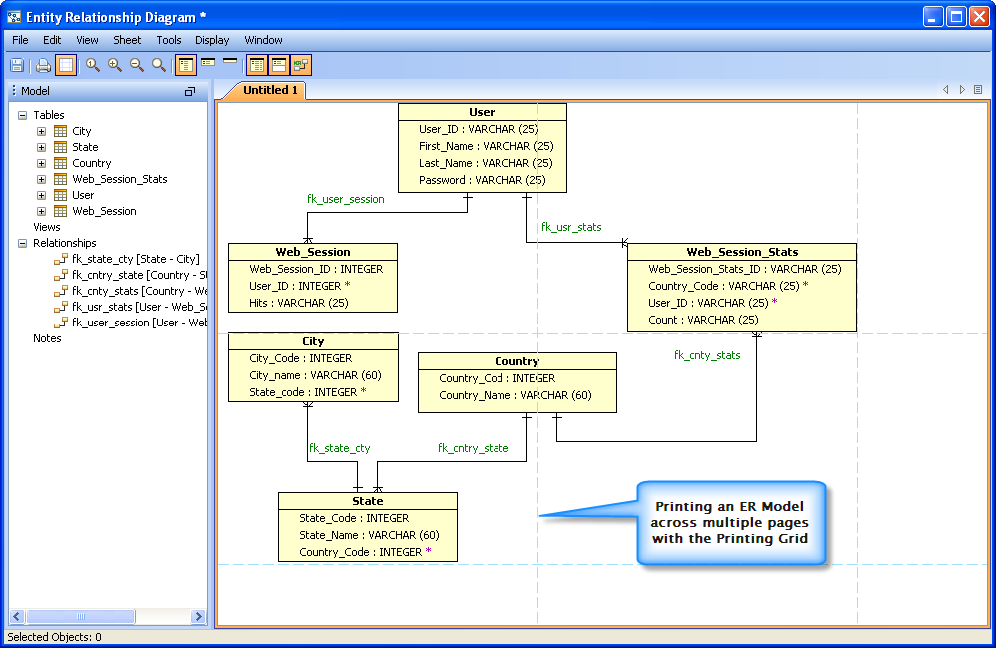Select the User table header in diagram

(x=483, y=112)
